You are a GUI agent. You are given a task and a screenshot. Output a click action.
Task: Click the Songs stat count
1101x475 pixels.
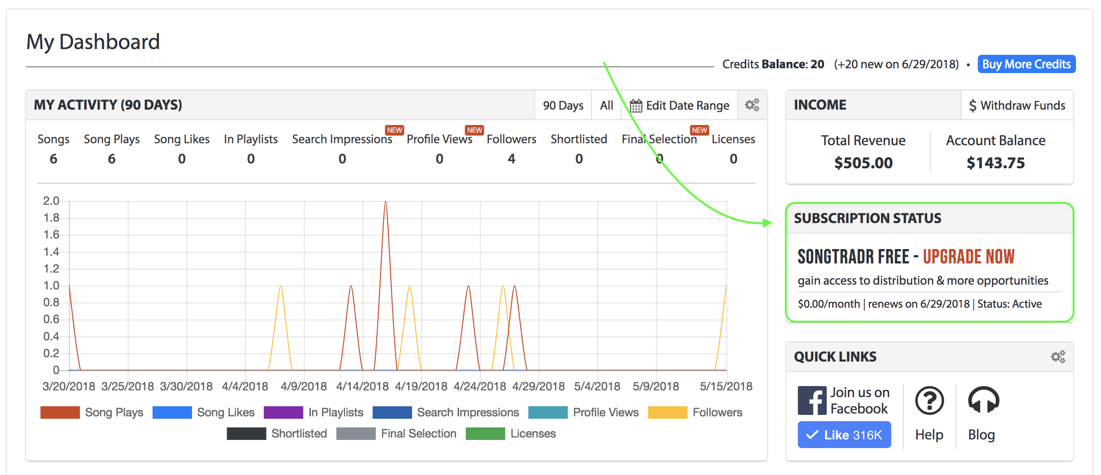click(53, 159)
